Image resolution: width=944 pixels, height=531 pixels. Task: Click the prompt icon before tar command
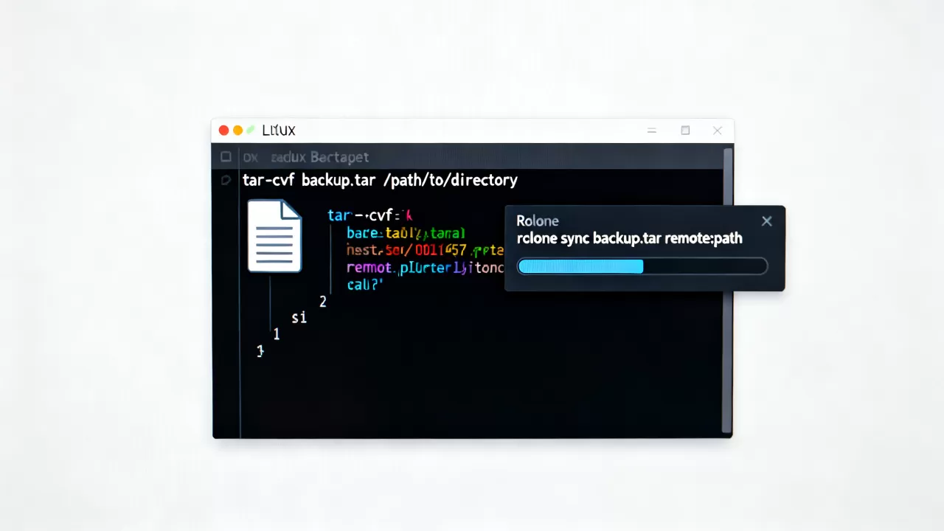226,180
